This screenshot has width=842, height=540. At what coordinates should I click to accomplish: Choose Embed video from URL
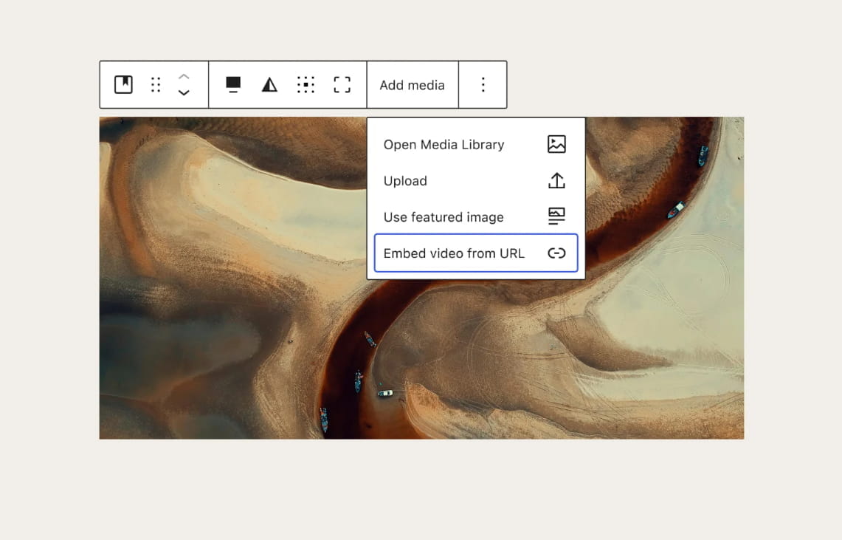453,253
